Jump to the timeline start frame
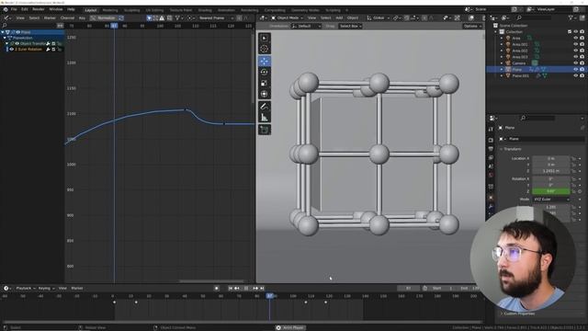Screen dimensions: 588x331 [231, 288]
